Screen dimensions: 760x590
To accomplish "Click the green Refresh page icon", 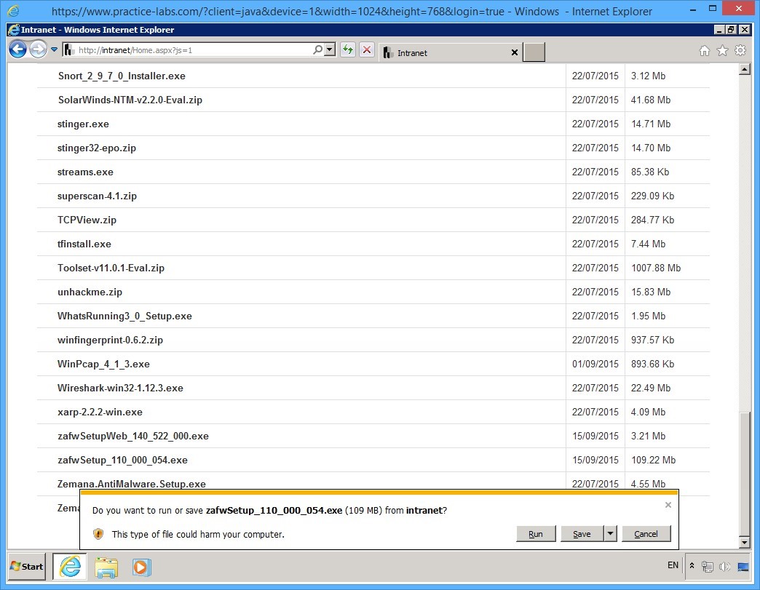I will tap(348, 50).
